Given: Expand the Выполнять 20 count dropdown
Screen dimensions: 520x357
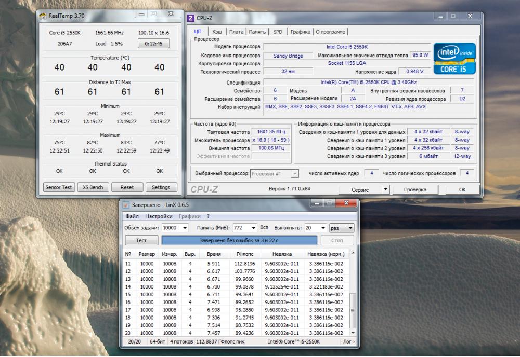Looking at the screenshot, I should coord(323,228).
